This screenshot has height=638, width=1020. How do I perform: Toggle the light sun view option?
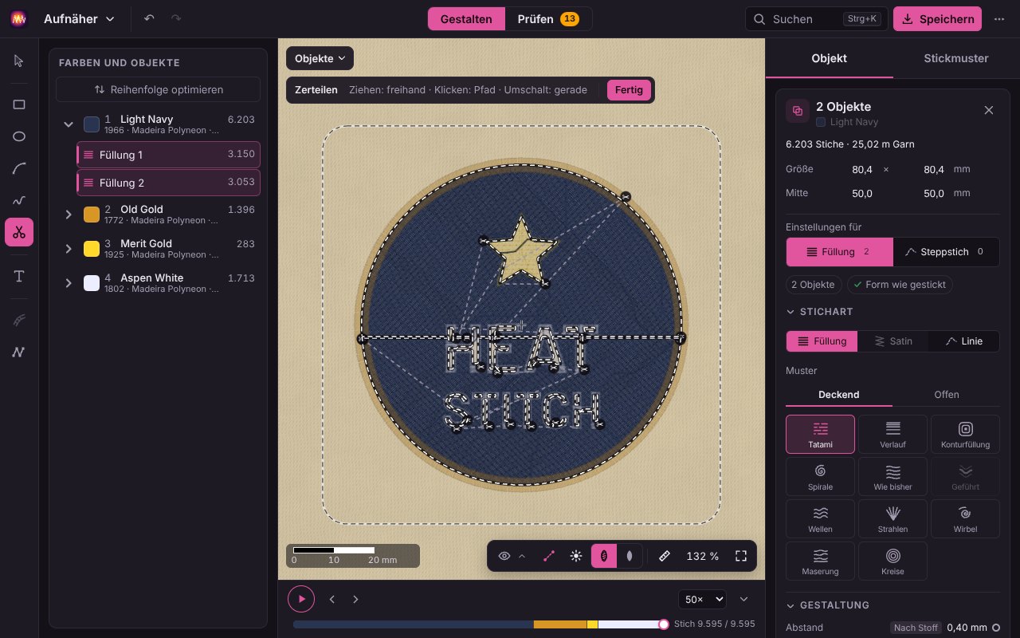pos(576,556)
